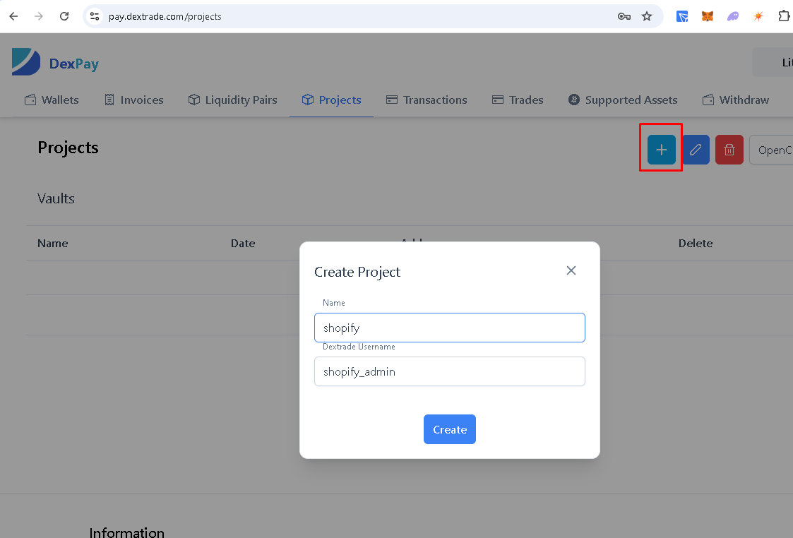The height and width of the screenshot is (538, 793).
Task: Switch to the Invoices tab
Action: (133, 100)
